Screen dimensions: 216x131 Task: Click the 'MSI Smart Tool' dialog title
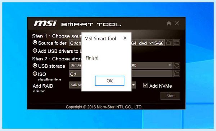coord(100,39)
